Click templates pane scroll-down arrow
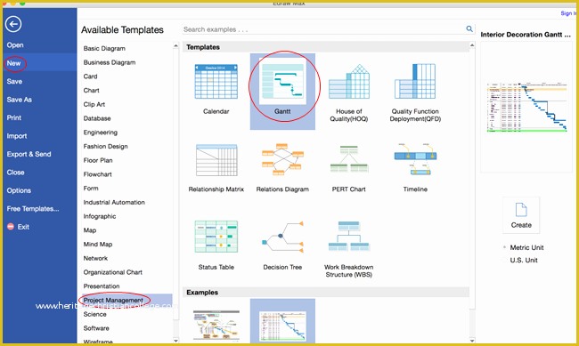Viewport: 579px width, 346px height. tap(472, 341)
